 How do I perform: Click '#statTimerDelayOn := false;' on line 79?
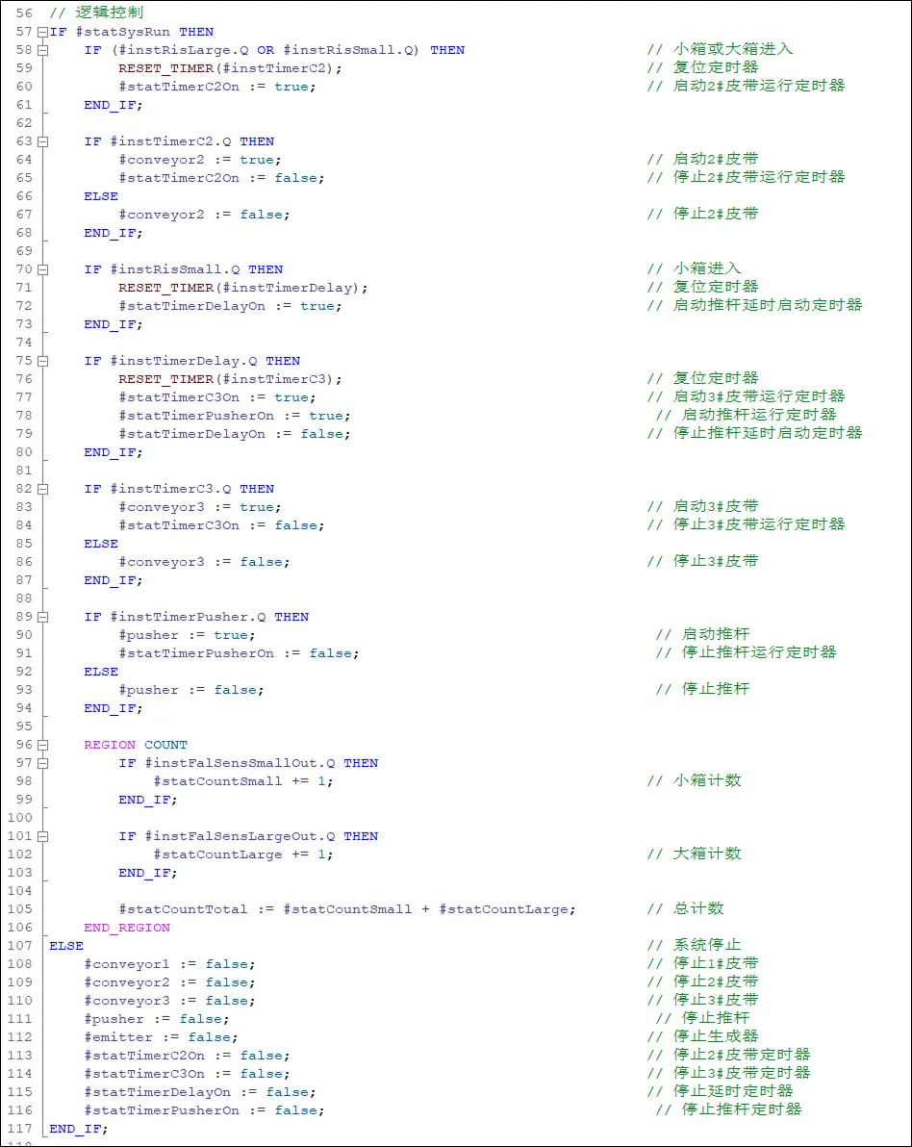point(234,435)
